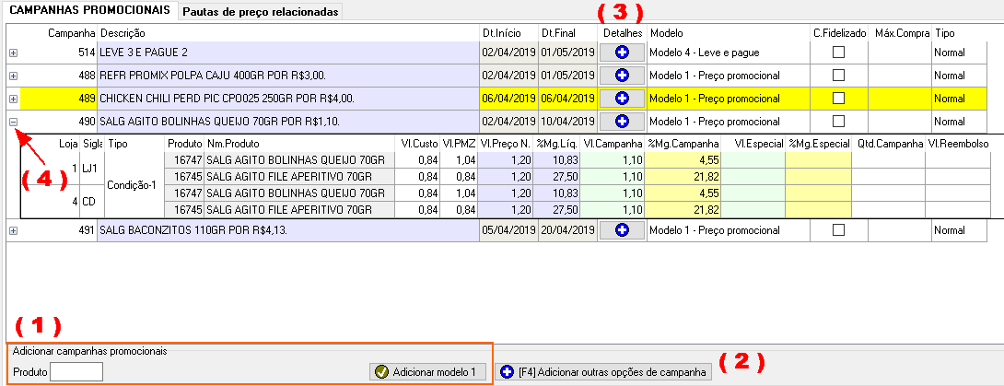Image resolution: width=1004 pixels, height=386 pixels.
Task: Open details for campaign 490
Action: coord(622,121)
